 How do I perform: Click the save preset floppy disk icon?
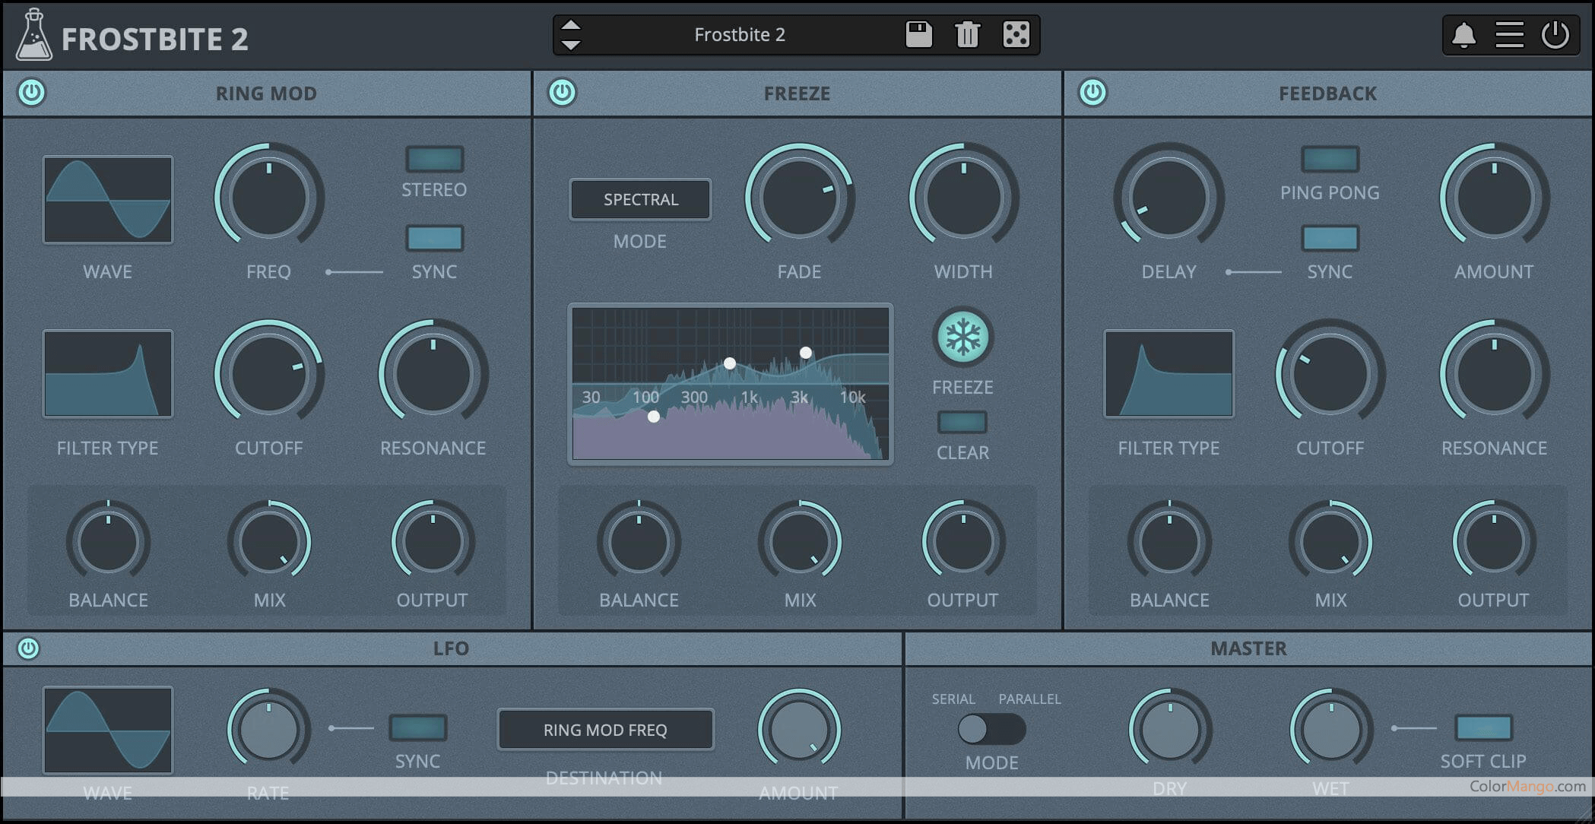918,34
